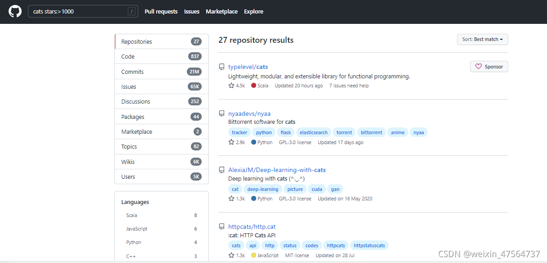Viewport: 547px width, 263px height.
Task: Open the typelevel/cats repository link
Action: 248,67
